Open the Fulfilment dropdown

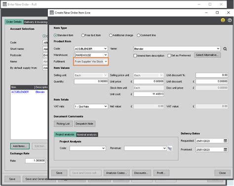coord(106,61)
